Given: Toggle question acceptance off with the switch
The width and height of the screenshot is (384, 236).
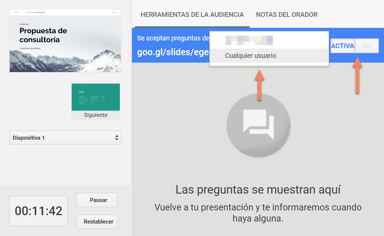Looking at the screenshot, I should (368, 46).
